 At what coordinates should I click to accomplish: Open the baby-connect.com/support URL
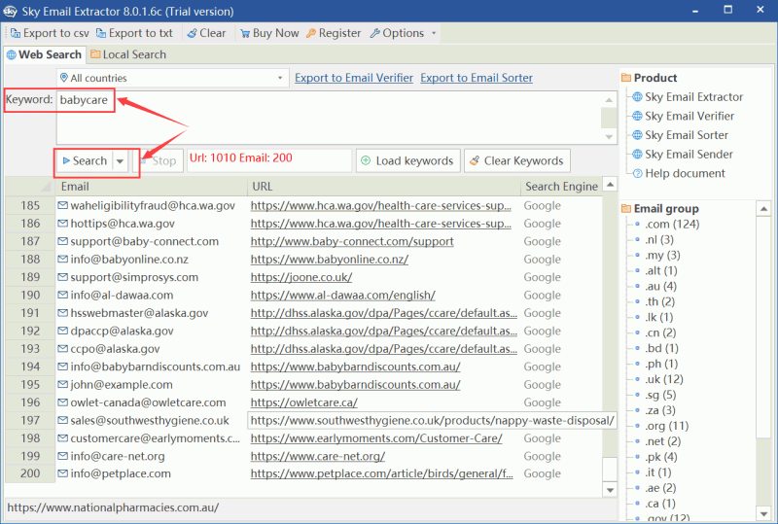point(352,241)
